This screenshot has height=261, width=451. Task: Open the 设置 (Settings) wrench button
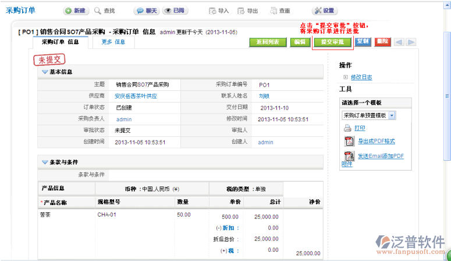(x=318, y=11)
